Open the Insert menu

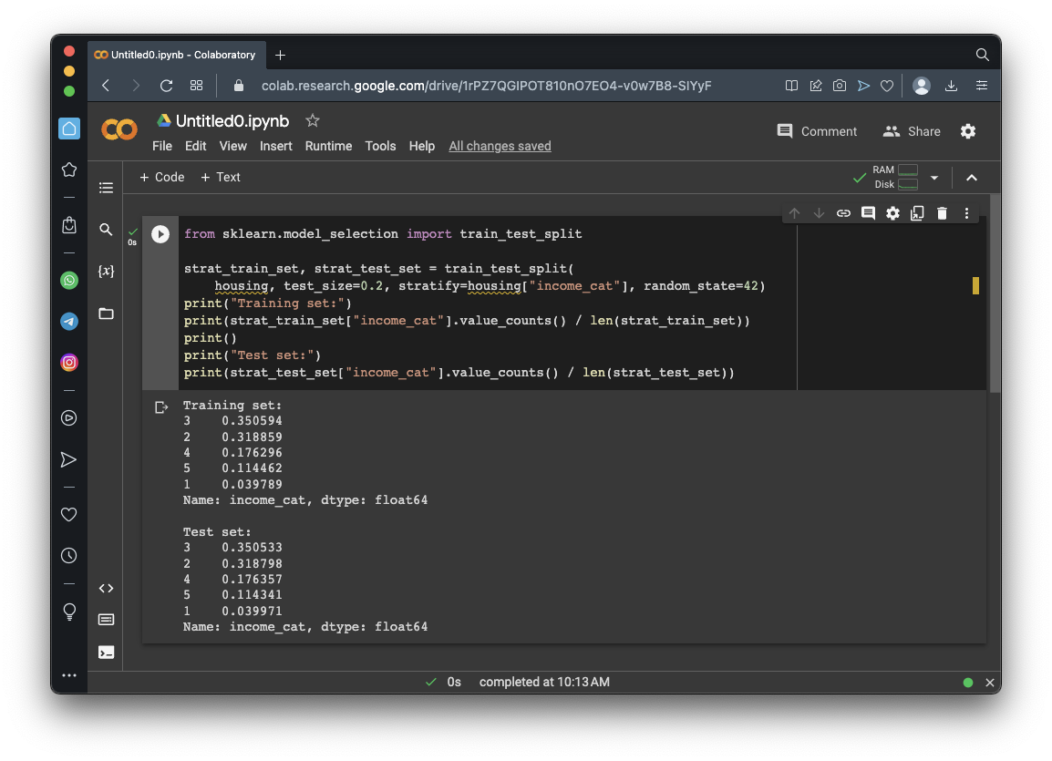(x=276, y=146)
